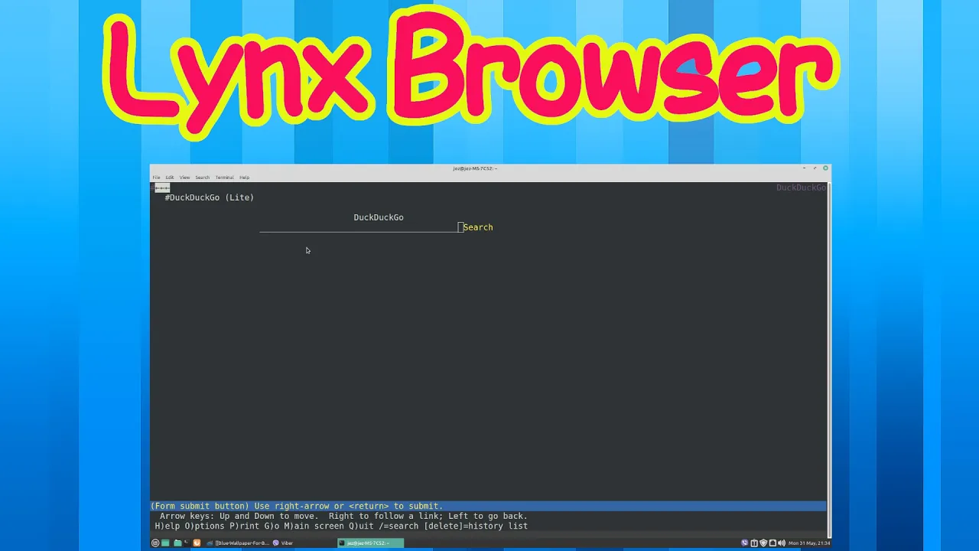Select the jez@jez-MS-7C52 terminal taskbar button
Image resolution: width=979 pixels, height=551 pixels.
371,543
